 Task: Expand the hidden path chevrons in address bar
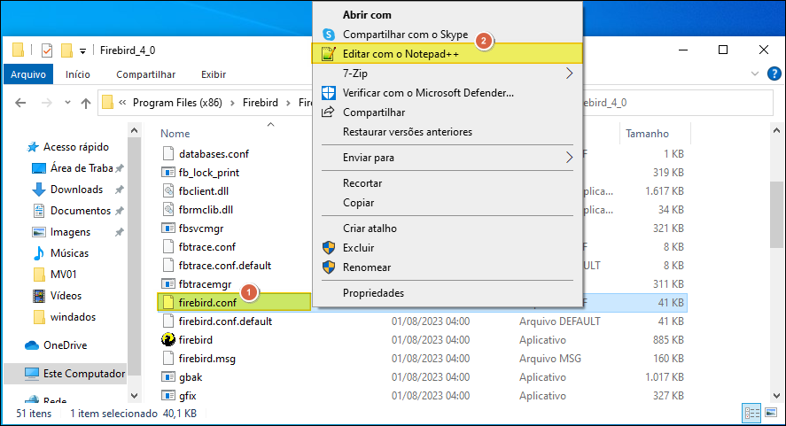[x=122, y=102]
